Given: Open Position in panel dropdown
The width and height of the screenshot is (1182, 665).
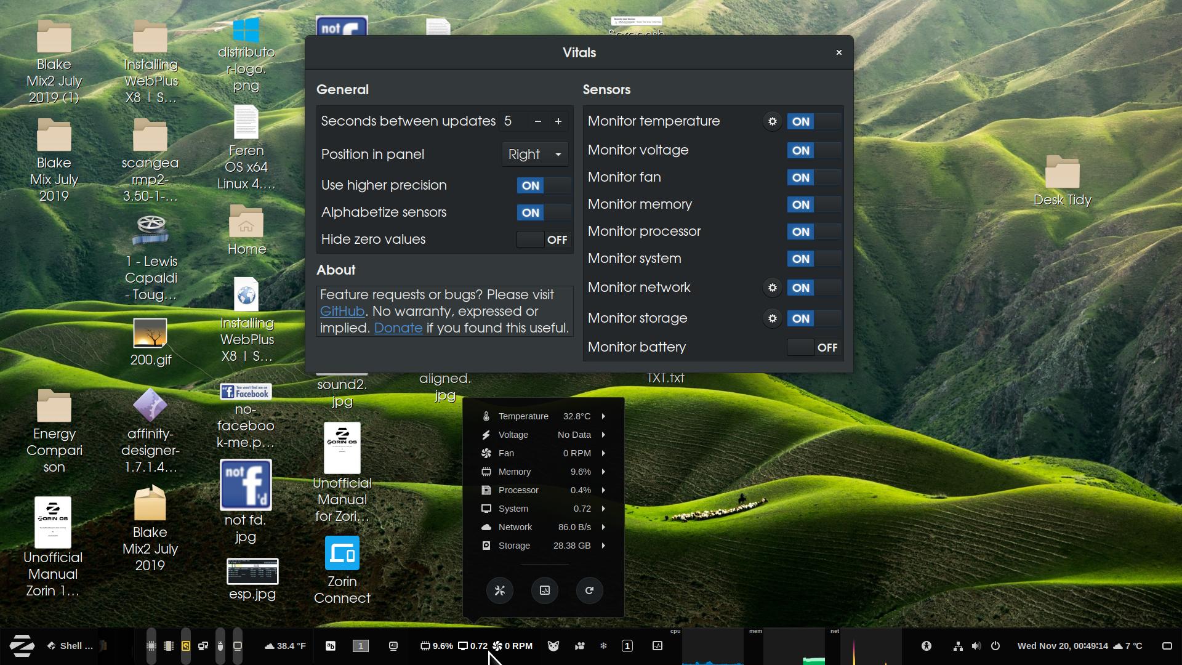Looking at the screenshot, I should [x=534, y=155].
